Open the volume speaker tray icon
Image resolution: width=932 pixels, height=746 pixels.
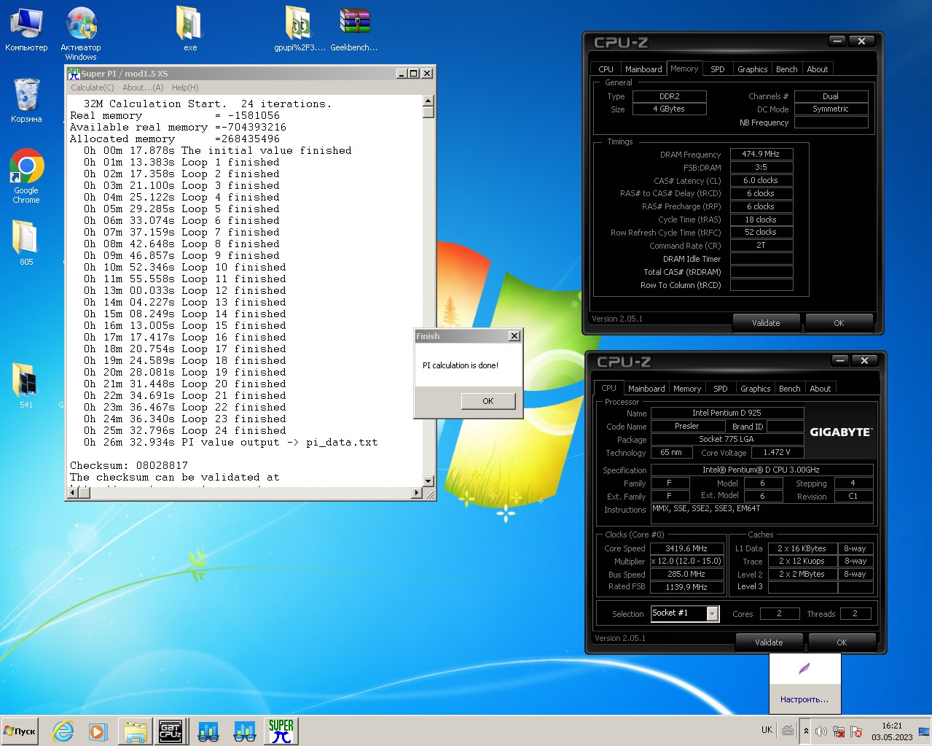pos(821,731)
